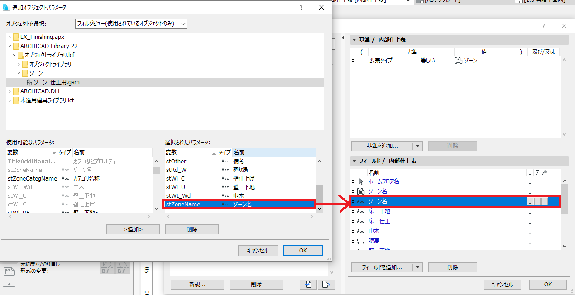Click the export scheme icon button

coord(326,285)
